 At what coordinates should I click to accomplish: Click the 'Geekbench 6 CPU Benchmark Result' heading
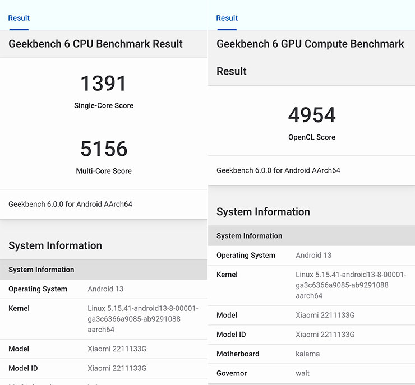coord(95,44)
